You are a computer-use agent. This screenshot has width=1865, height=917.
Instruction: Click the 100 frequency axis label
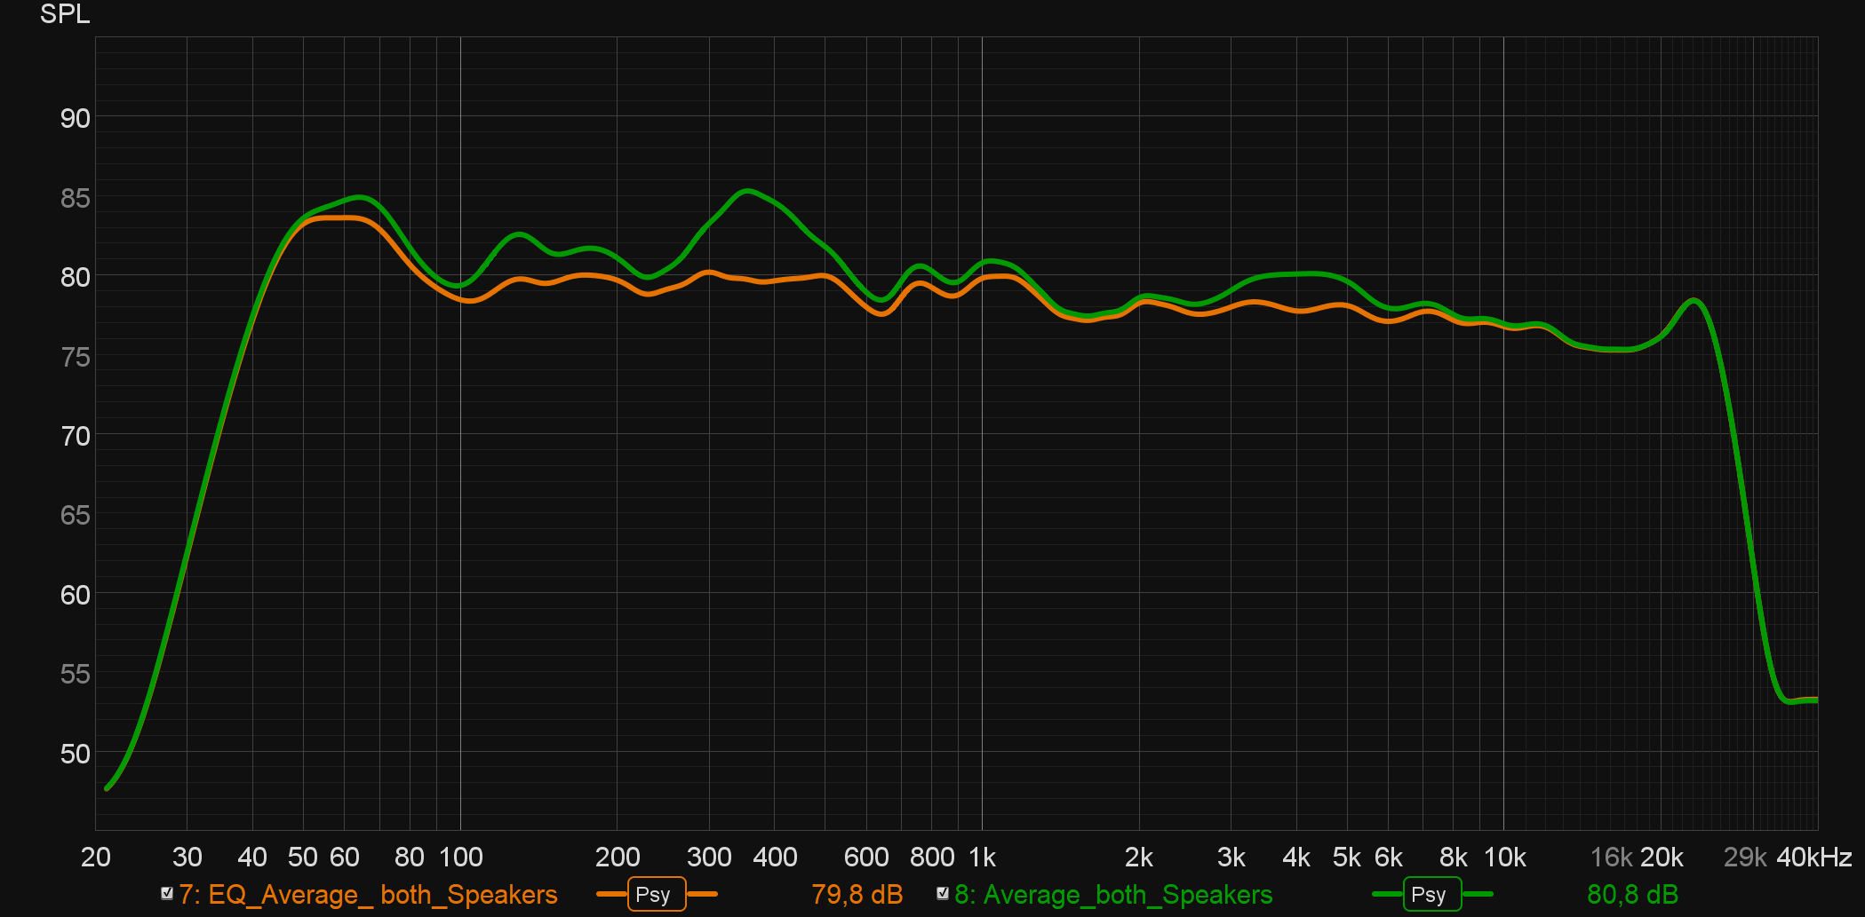pos(461,857)
